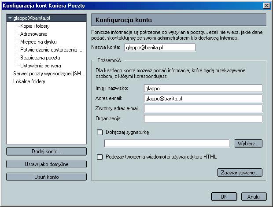Open Zaawansowane advanced settings
Viewport: 273px width, 207px height.
point(240,172)
